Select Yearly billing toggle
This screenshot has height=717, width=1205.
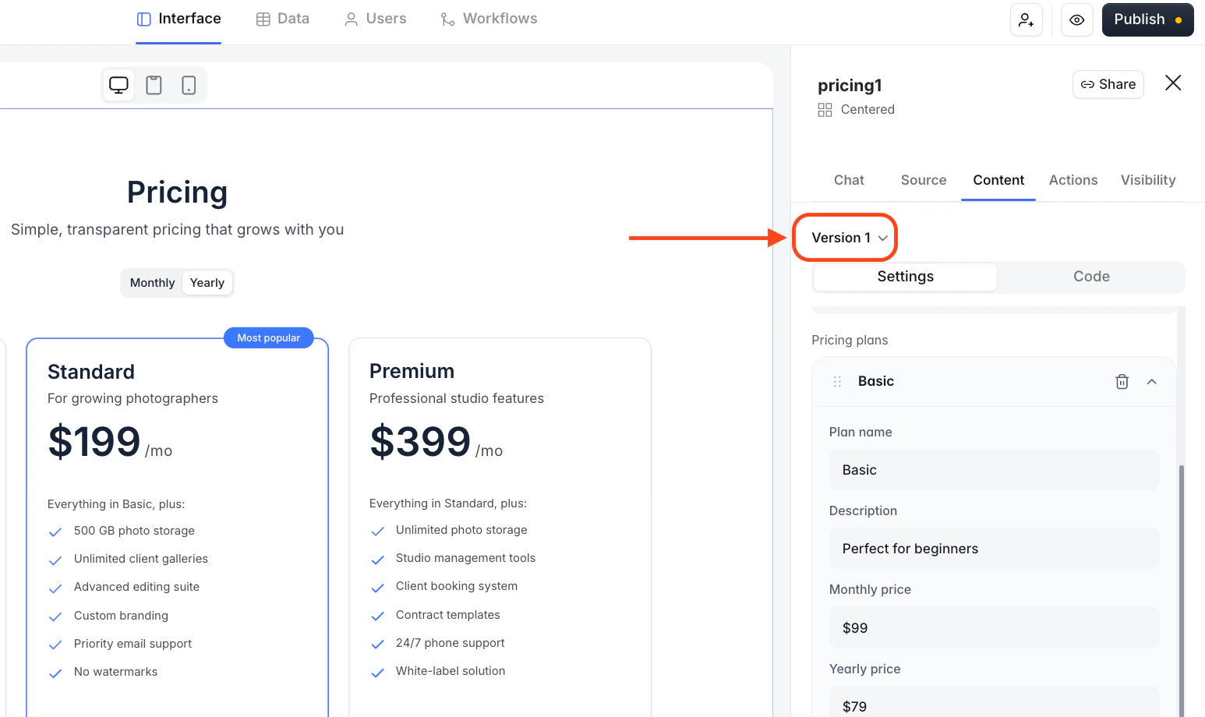click(x=207, y=283)
